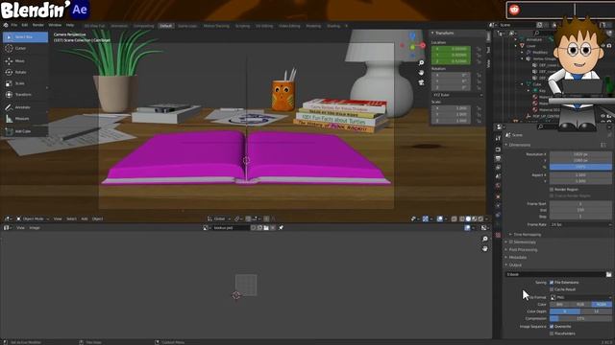Viewport: 615px width, 345px height.
Task: Open the View Layer properties tab icon
Action: click(x=498, y=168)
